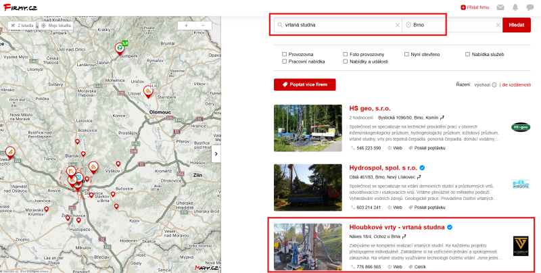This screenshot has width=541, height=273.
Task: Click the Mapy.cz logo on map
Action: pyautogui.click(x=206, y=268)
